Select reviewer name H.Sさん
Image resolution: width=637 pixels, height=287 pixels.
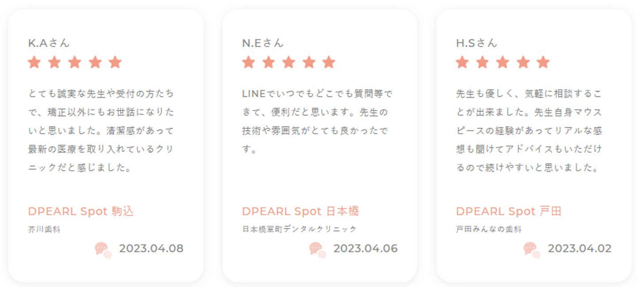[x=477, y=43]
